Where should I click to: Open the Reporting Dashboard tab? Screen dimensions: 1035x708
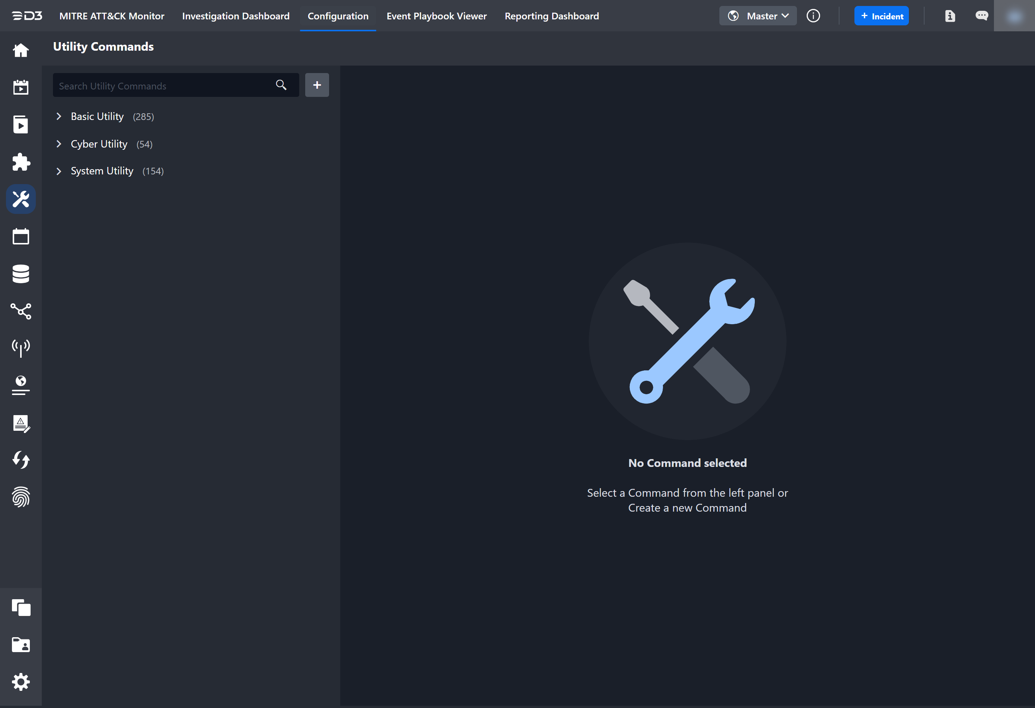click(x=551, y=16)
